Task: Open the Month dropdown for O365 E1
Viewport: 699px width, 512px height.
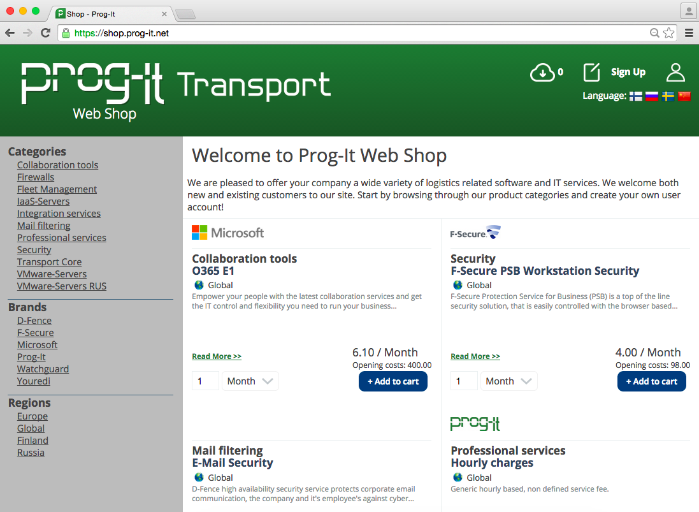Action: coord(250,381)
